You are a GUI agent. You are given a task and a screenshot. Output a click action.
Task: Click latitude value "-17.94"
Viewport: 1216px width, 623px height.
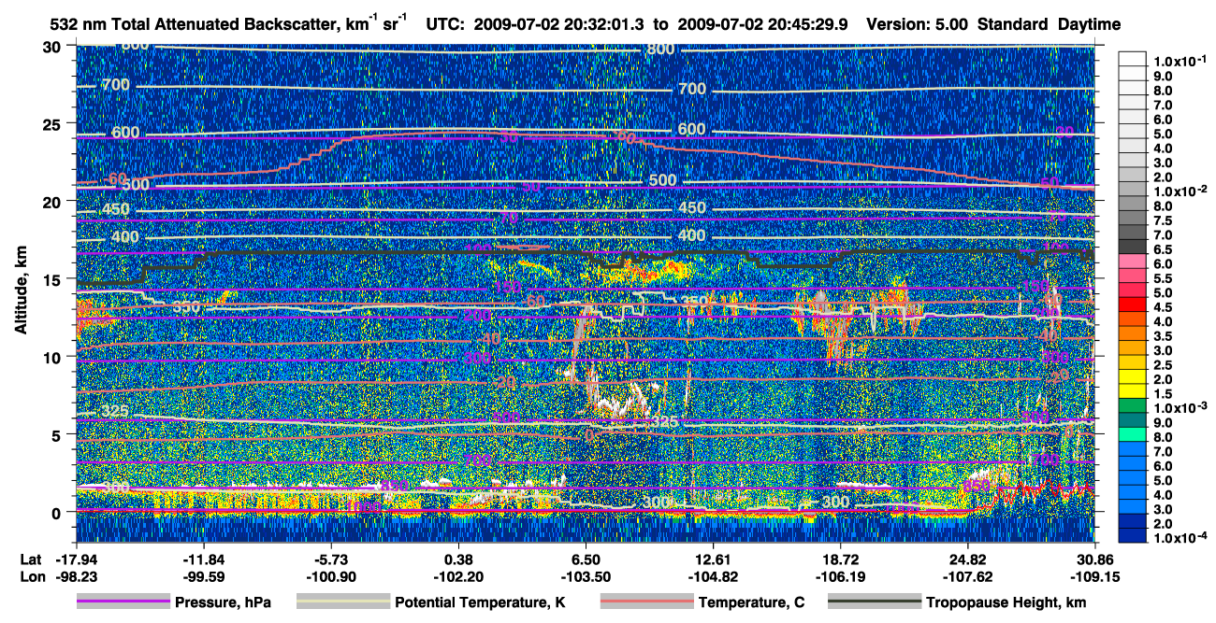76,559
